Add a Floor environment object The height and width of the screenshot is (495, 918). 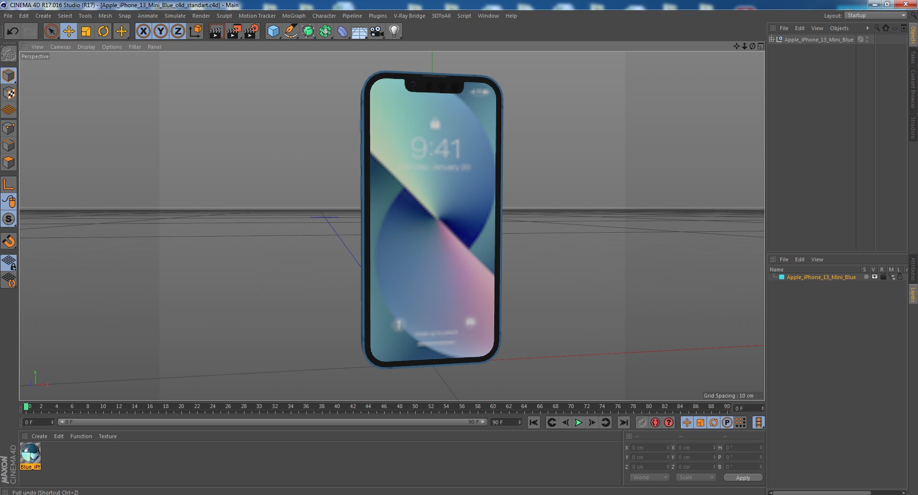(359, 32)
